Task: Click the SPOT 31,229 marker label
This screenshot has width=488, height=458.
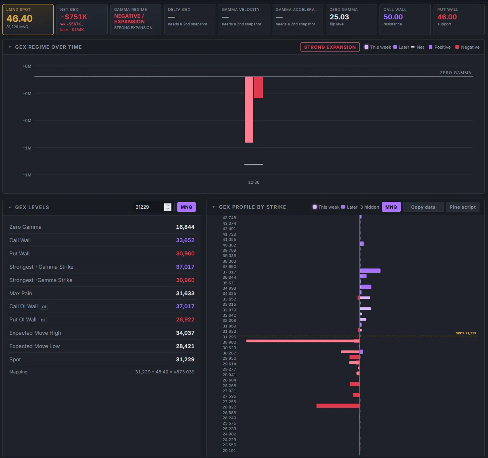Action: [x=466, y=333]
